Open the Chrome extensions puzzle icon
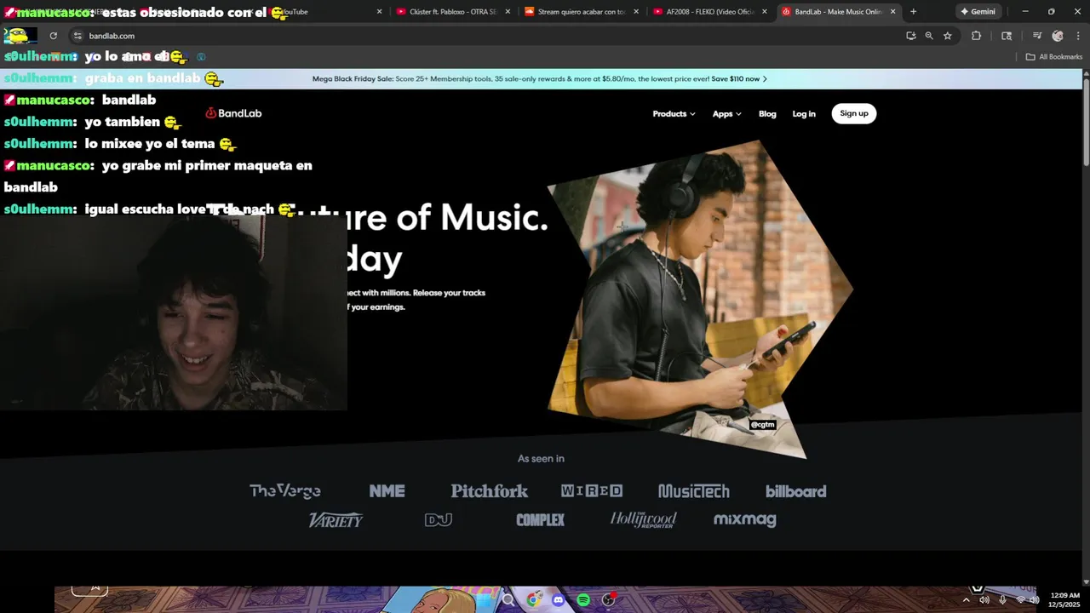Viewport: 1090px width, 613px height. [976, 36]
